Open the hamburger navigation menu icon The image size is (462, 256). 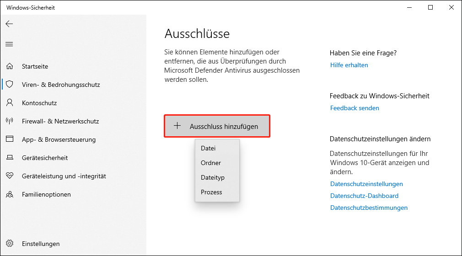[10, 44]
